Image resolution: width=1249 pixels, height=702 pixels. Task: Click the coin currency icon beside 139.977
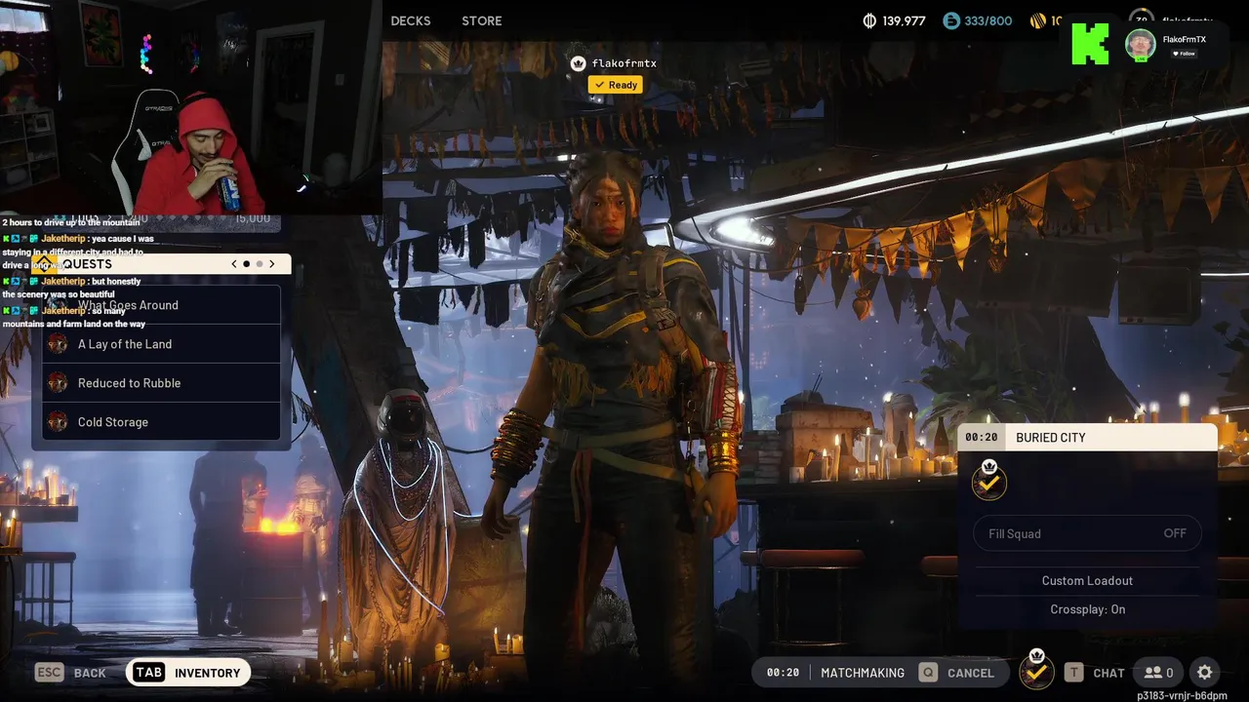[869, 20]
